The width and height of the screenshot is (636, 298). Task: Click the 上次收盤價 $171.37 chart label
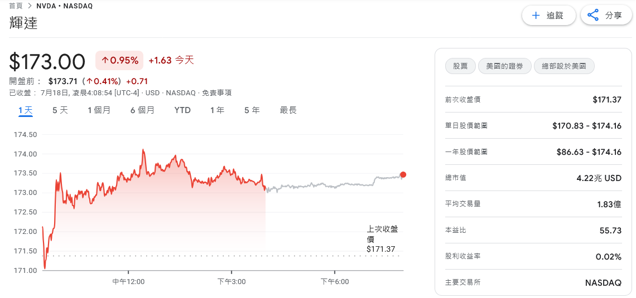pyautogui.click(x=381, y=239)
